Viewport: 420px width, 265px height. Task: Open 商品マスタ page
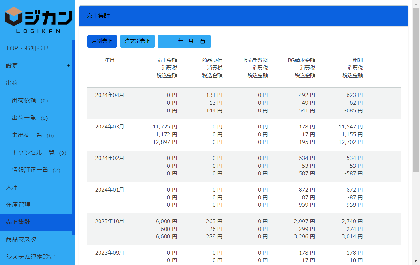coord(21,240)
